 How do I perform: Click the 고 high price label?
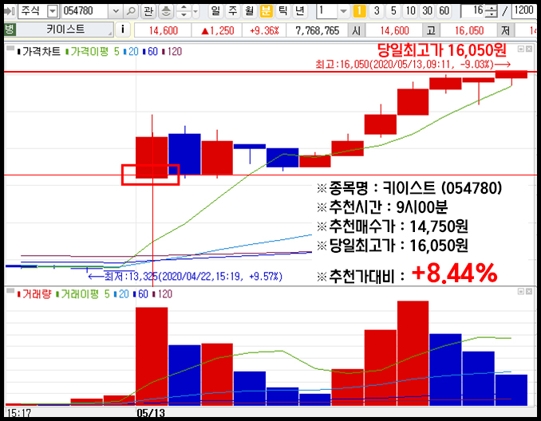pos(431,30)
